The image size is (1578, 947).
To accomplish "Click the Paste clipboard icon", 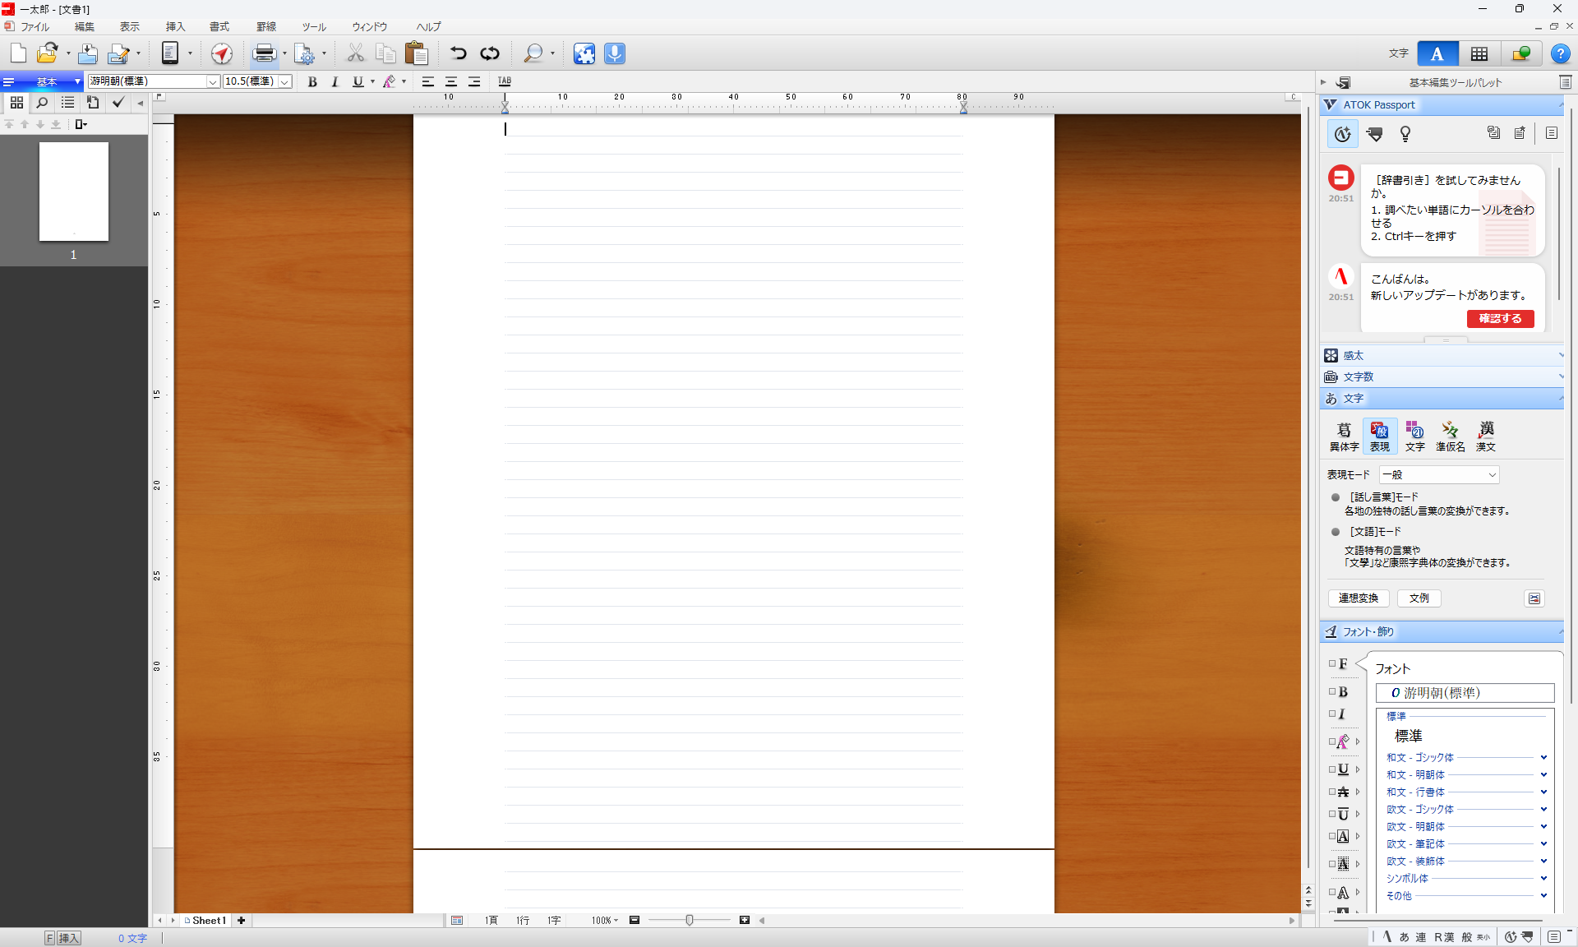I will [x=417, y=53].
